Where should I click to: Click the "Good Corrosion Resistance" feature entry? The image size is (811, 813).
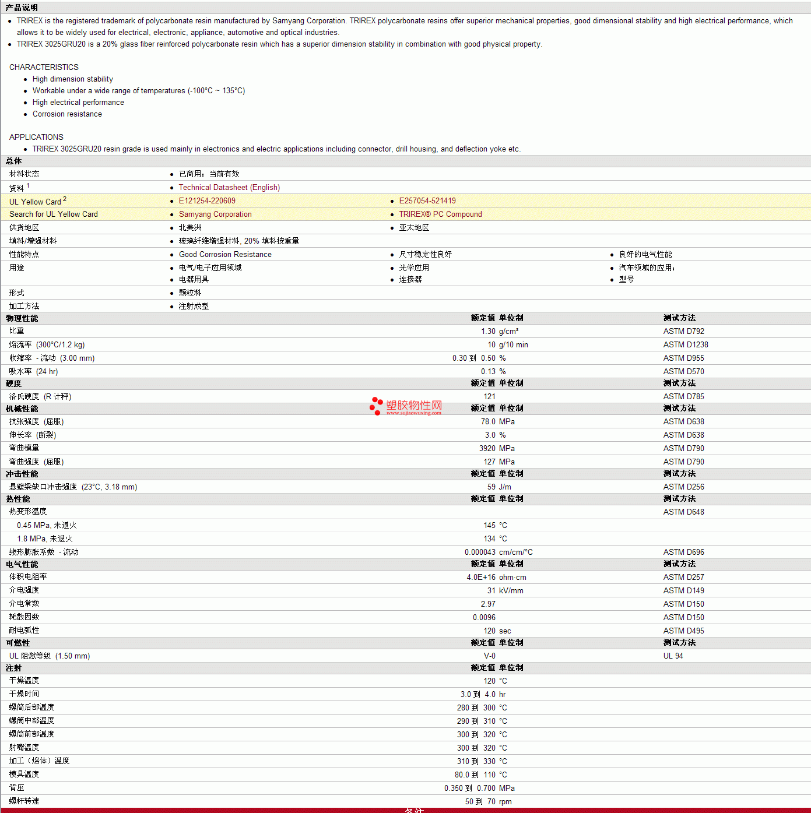click(x=225, y=255)
